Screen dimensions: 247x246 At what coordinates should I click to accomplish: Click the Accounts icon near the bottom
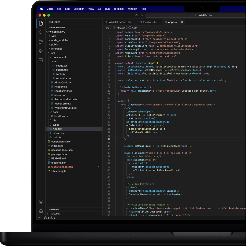(41, 202)
